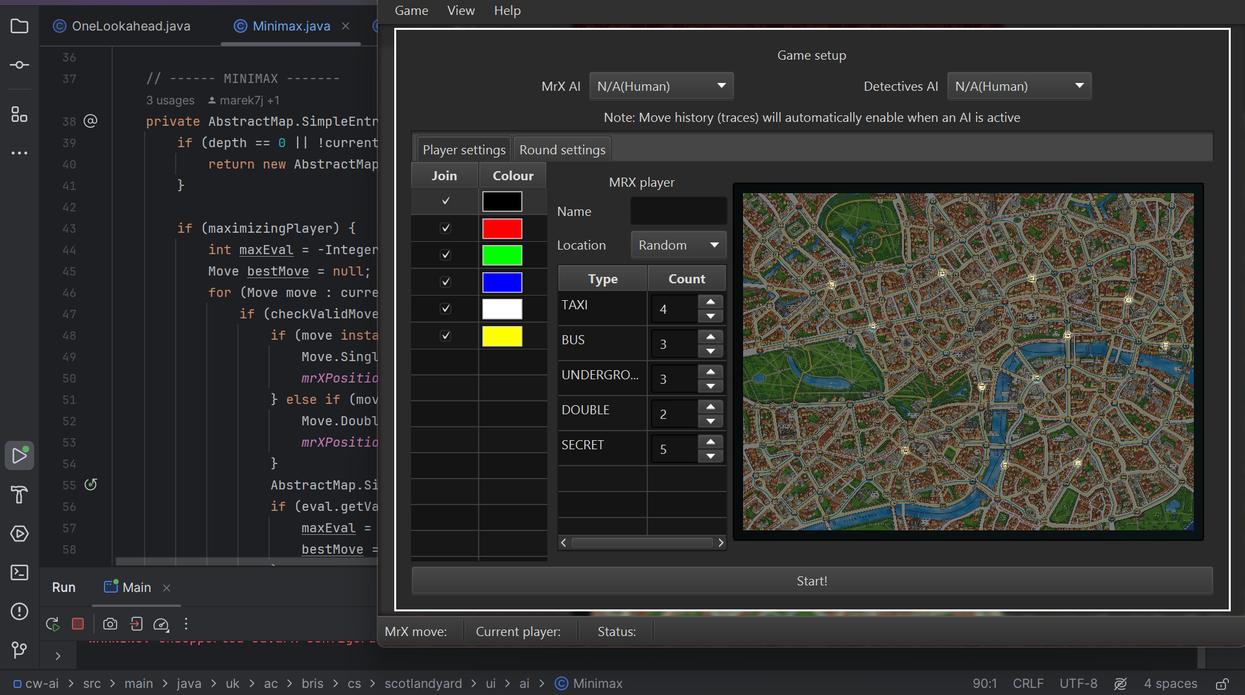Screen dimensions: 1245x695
Task: Open the MrX AI dropdown
Action: coord(661,86)
